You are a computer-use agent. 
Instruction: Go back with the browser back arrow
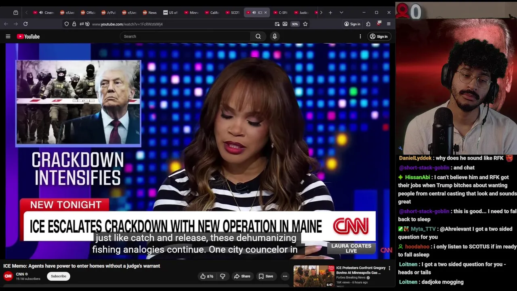(x=6, y=24)
